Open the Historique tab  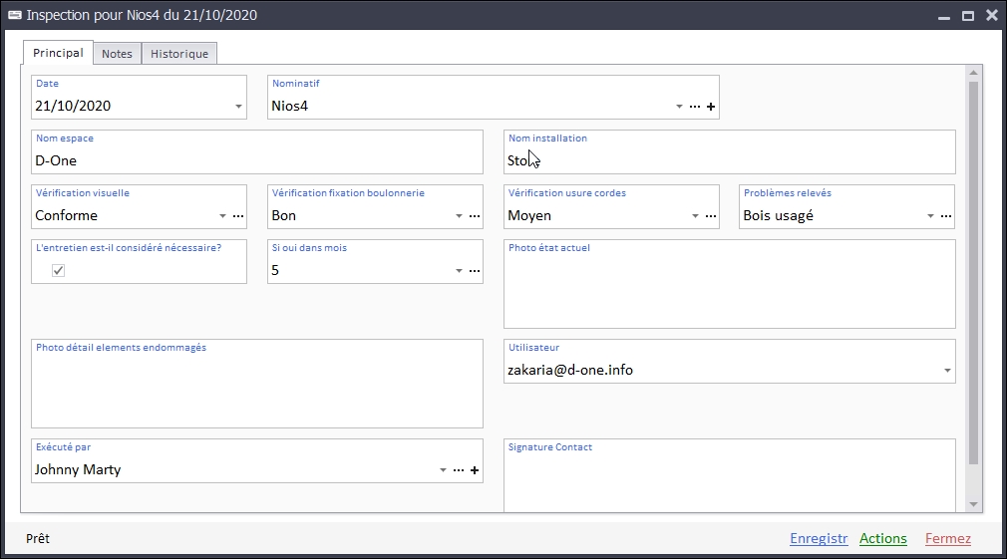[x=179, y=54]
